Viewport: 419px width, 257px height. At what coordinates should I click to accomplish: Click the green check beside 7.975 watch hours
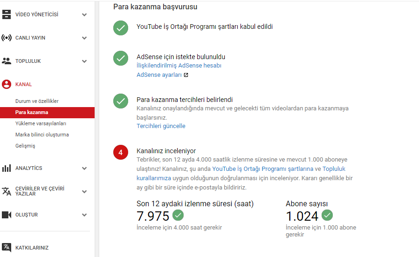click(x=178, y=215)
